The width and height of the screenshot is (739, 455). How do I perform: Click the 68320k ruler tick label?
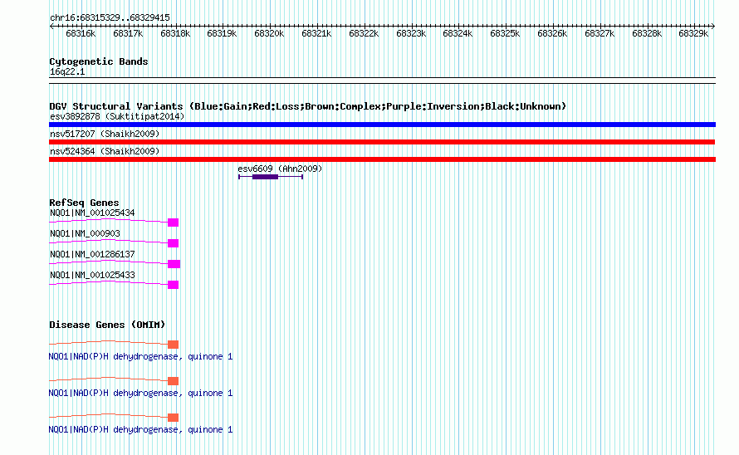269,33
